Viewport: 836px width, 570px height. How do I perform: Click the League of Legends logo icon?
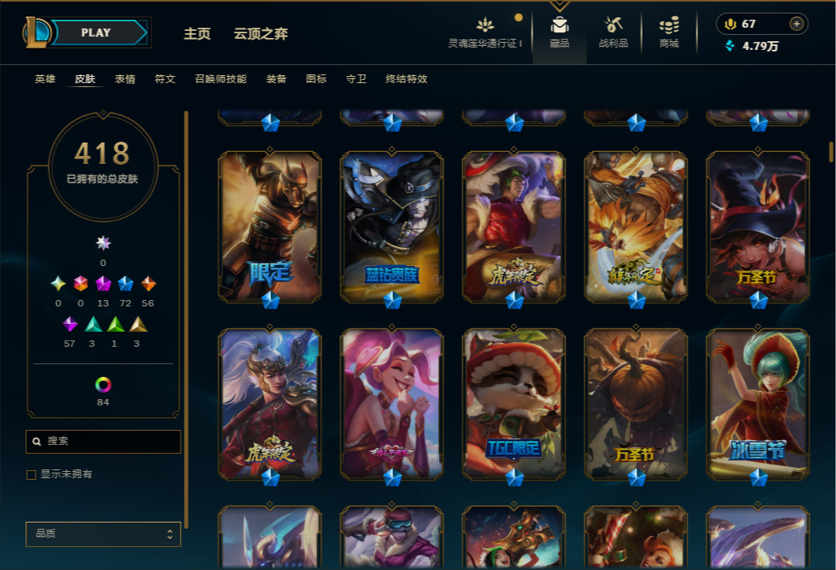click(x=36, y=32)
